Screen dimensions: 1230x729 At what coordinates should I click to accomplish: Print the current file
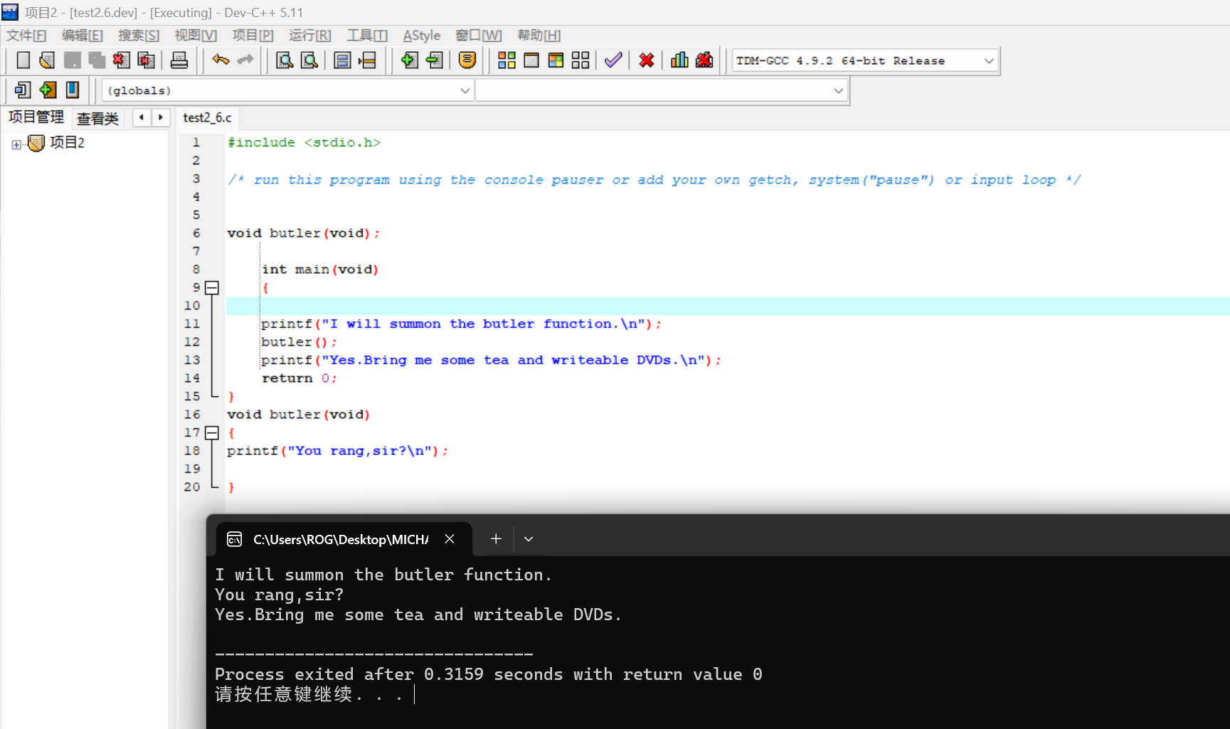(x=179, y=60)
